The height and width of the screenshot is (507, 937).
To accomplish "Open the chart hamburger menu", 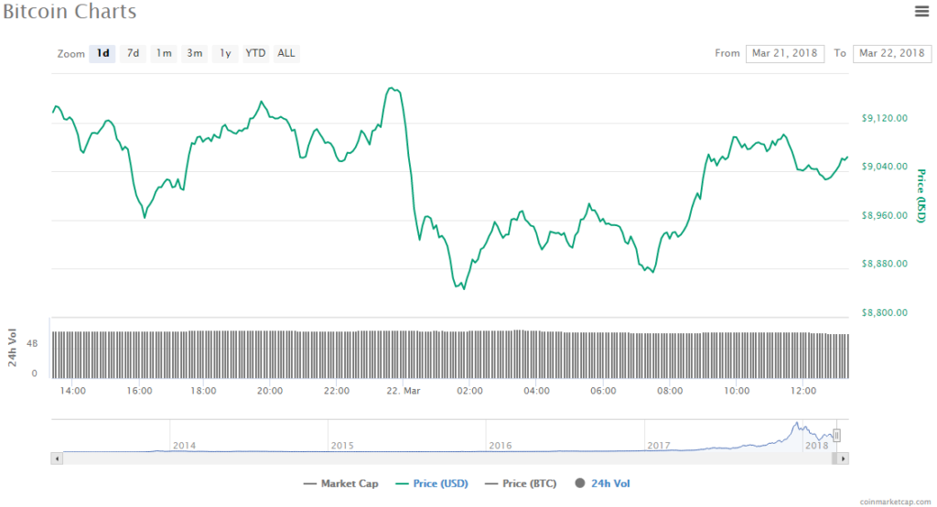I will tap(921, 11).
